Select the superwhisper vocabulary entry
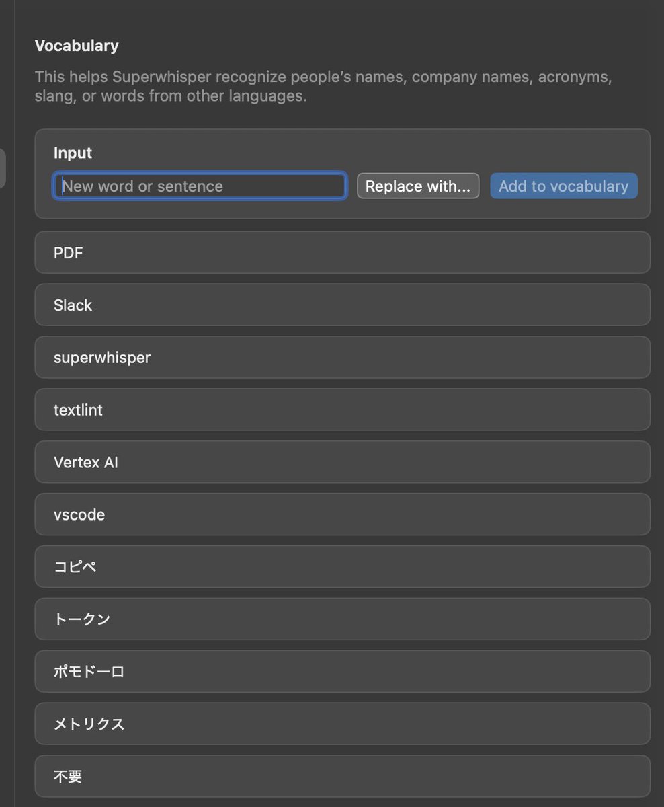Image resolution: width=664 pixels, height=807 pixels. tap(343, 358)
